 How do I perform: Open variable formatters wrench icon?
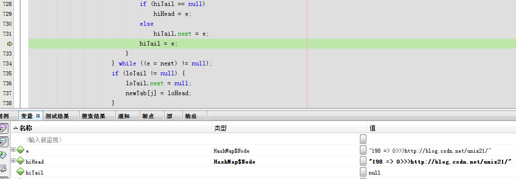coord(3,169)
